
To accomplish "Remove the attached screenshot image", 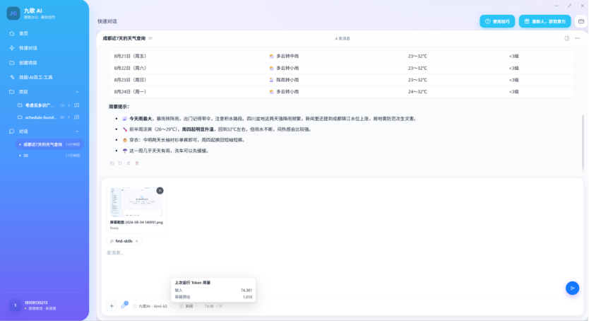I will tap(160, 191).
